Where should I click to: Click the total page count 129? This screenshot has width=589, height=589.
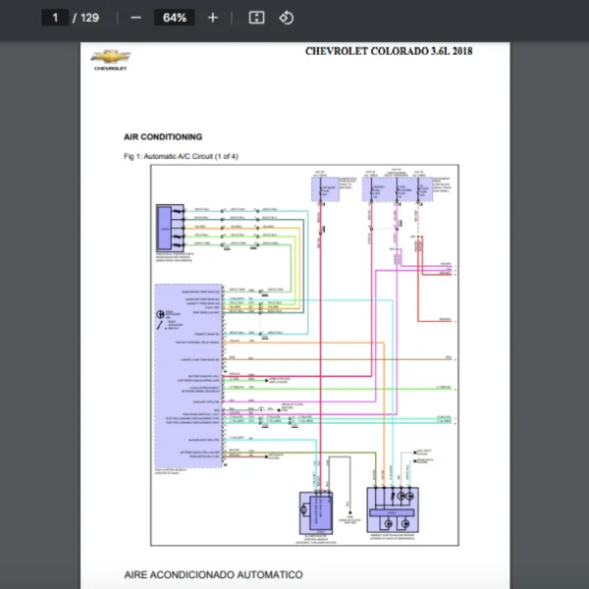(x=89, y=18)
